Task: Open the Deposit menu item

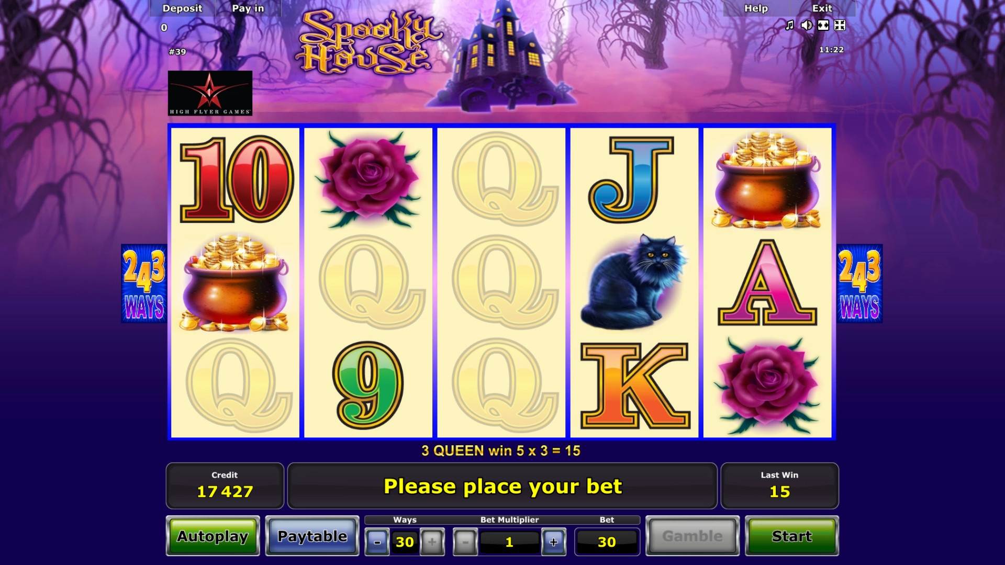Action: click(182, 8)
